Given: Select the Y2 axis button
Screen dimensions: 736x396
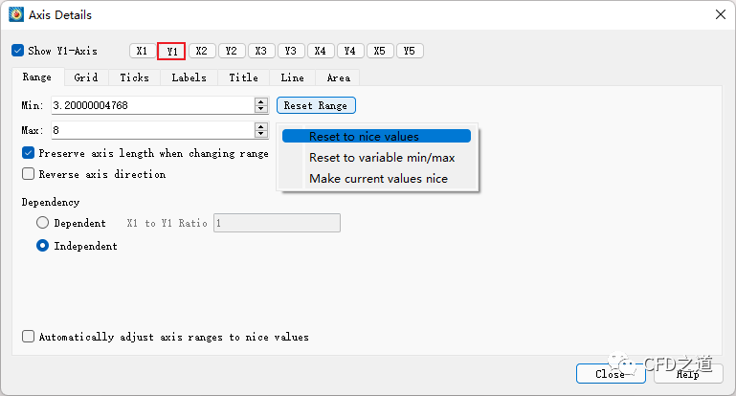Looking at the screenshot, I should coord(232,51).
